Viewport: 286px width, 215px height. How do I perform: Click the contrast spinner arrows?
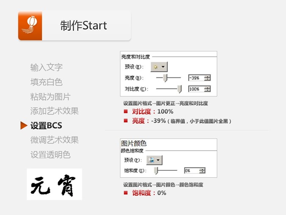pyautogui.click(x=207, y=89)
